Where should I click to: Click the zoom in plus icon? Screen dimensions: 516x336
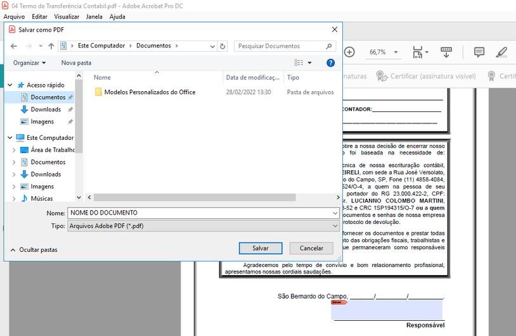[x=350, y=52]
